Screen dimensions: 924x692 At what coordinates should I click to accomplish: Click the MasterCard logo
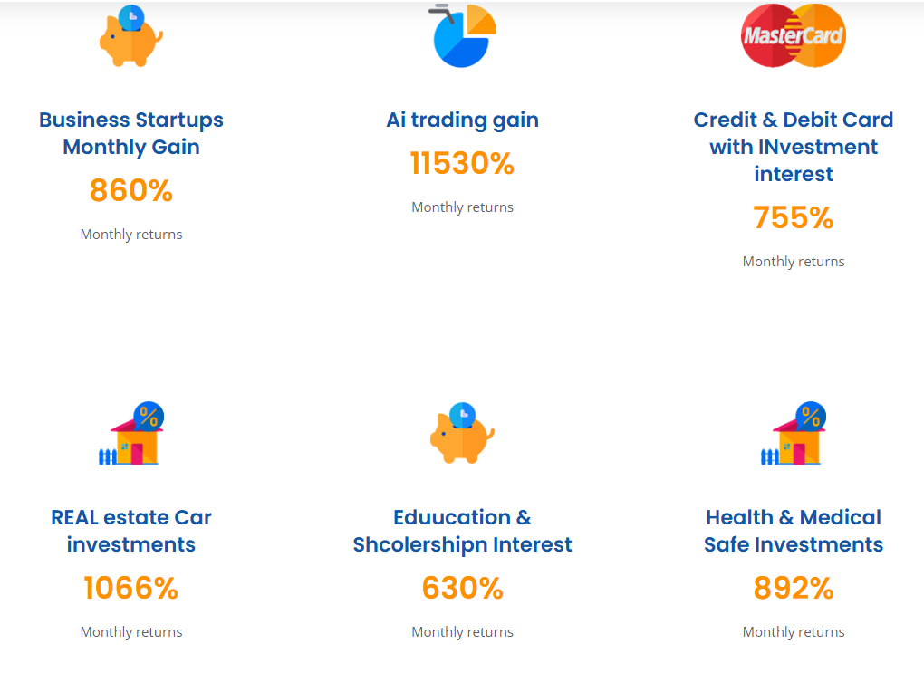click(794, 36)
